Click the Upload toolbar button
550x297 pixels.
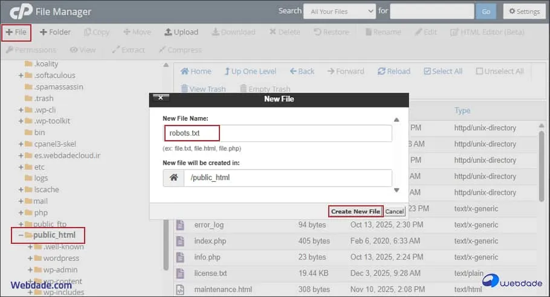coord(180,32)
